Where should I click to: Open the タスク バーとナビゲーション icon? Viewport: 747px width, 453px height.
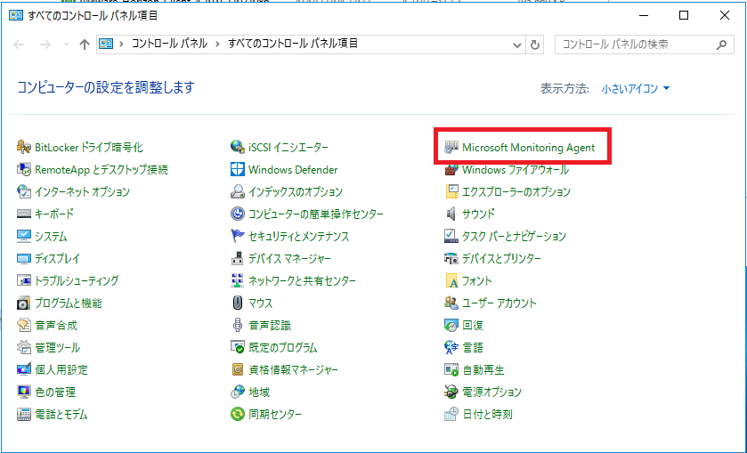click(x=451, y=236)
